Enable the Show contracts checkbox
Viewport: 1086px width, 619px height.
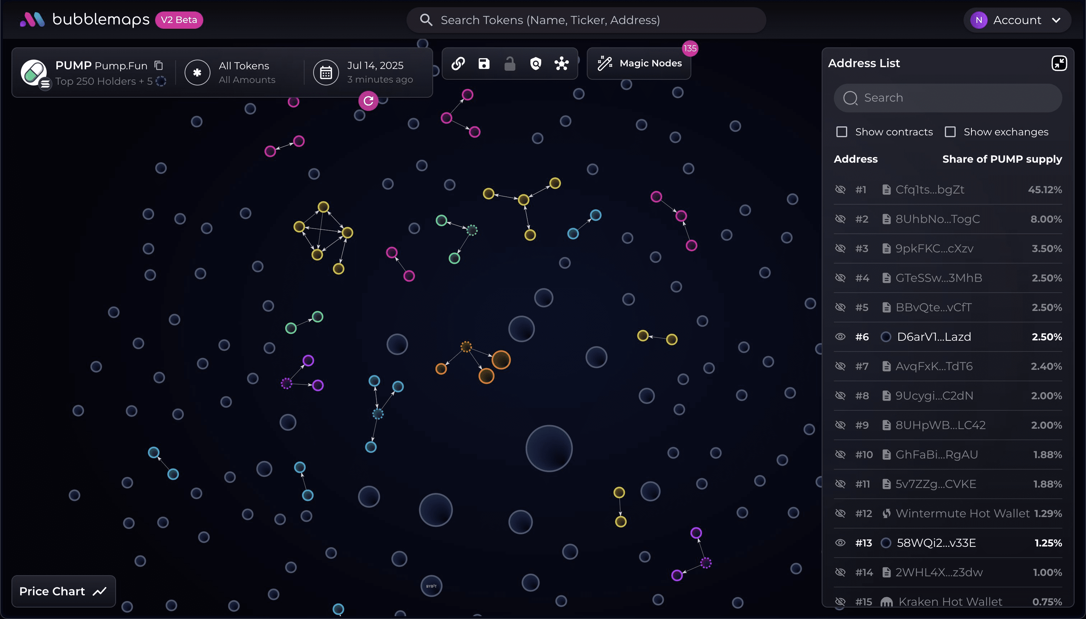coord(841,132)
